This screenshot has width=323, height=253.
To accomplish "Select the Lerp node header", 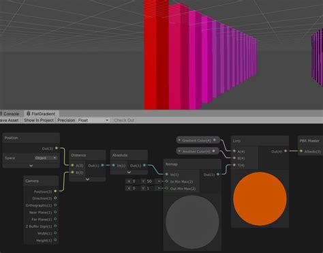I will (260, 140).
